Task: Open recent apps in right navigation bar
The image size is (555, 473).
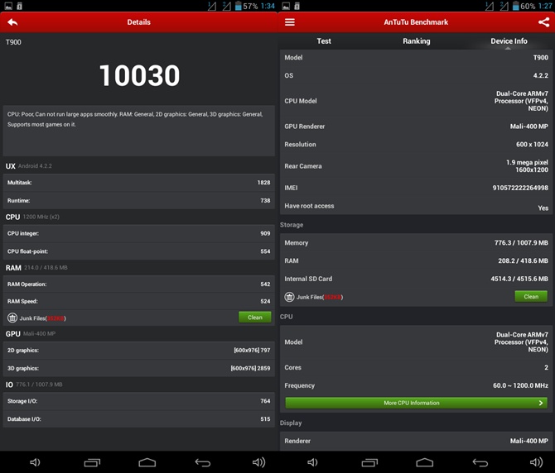Action: (x=369, y=462)
